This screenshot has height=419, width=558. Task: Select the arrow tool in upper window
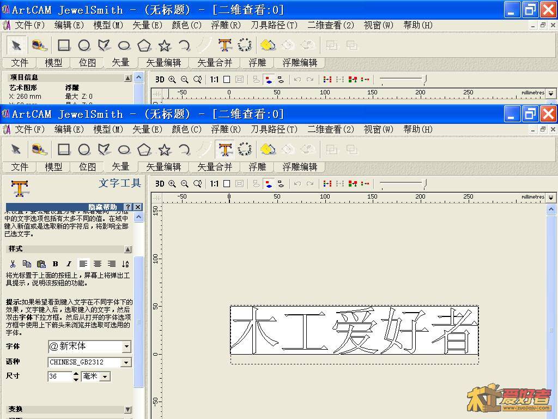16,45
